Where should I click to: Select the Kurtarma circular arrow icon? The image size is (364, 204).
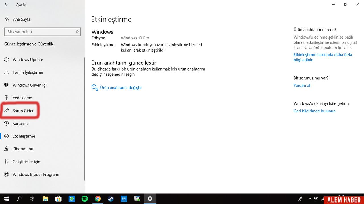pyautogui.click(x=6, y=123)
